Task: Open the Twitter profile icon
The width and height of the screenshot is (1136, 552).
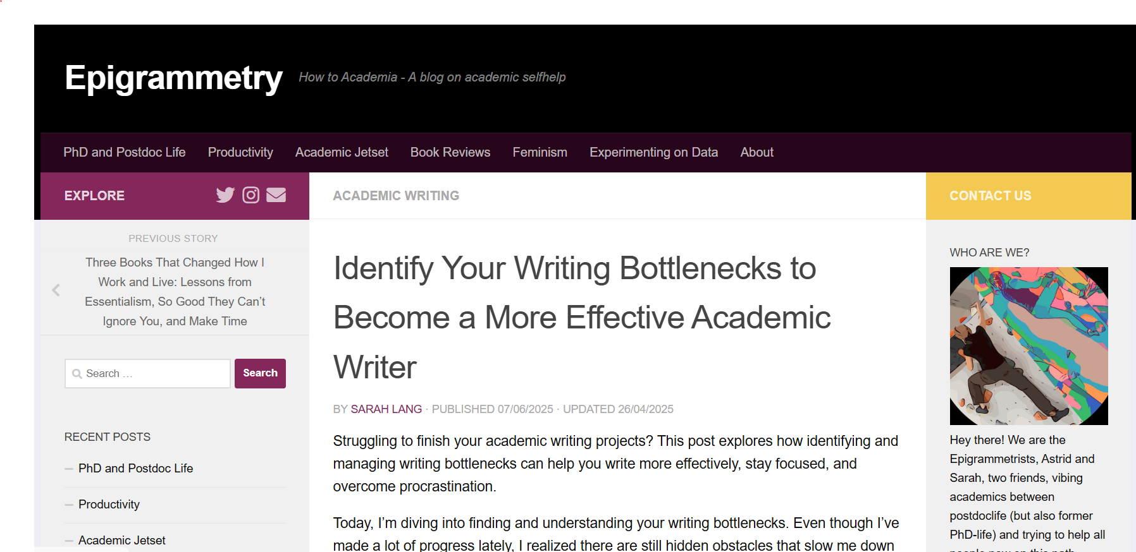Action: coord(225,195)
